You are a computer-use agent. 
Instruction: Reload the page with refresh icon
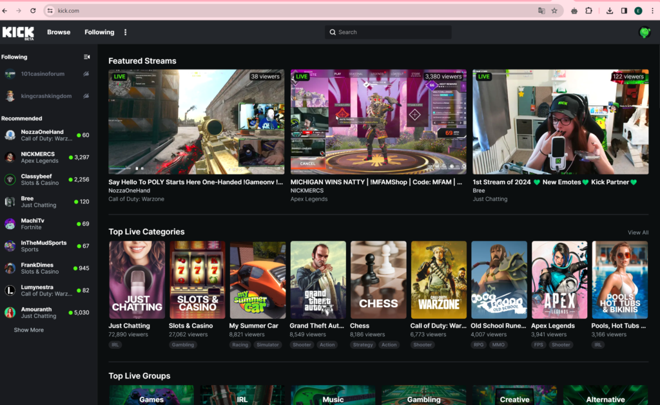pos(32,11)
